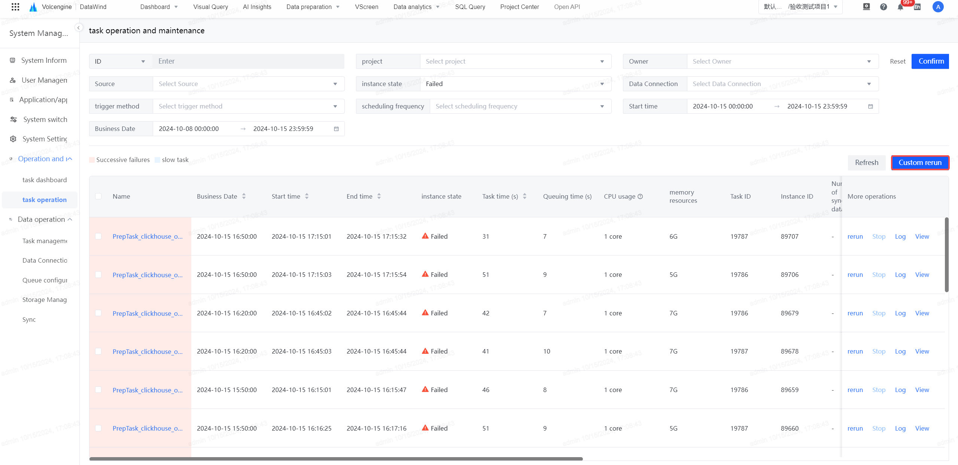Open task dashboard in sidebar
Screen dimensions: 958x465
pyautogui.click(x=45, y=180)
